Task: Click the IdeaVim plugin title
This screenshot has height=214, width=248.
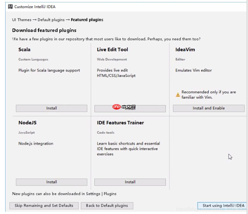Action: [185, 49]
